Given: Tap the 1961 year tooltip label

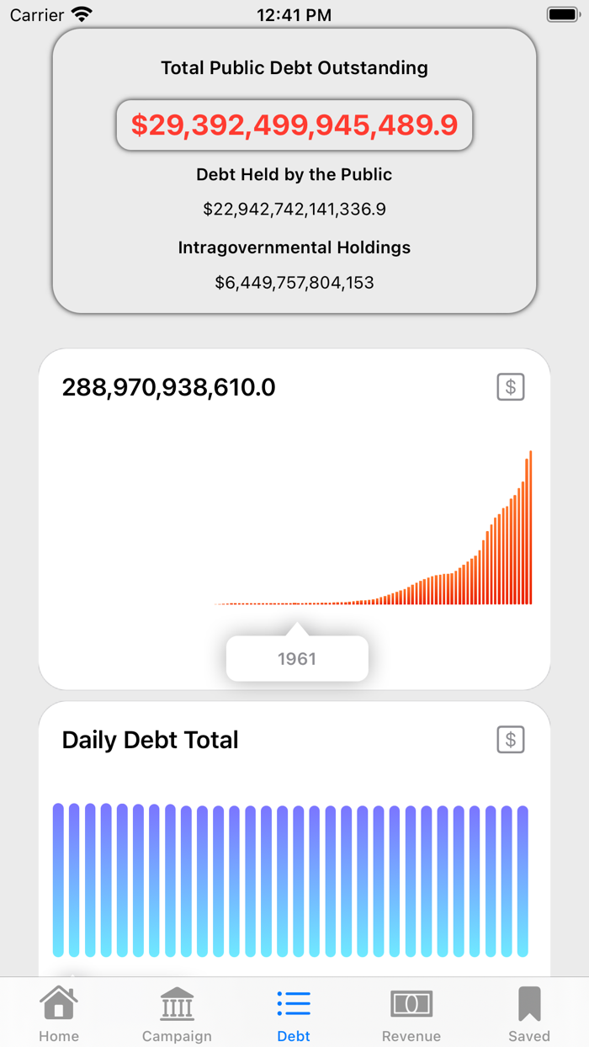Looking at the screenshot, I should [297, 659].
